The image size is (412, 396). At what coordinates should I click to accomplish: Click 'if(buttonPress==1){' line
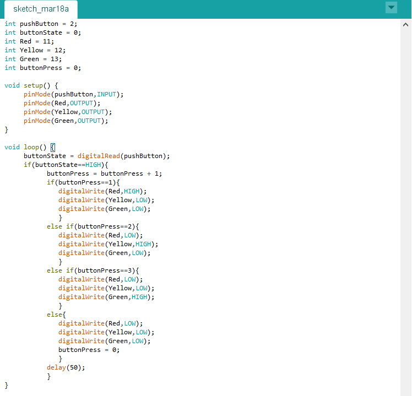pos(83,182)
